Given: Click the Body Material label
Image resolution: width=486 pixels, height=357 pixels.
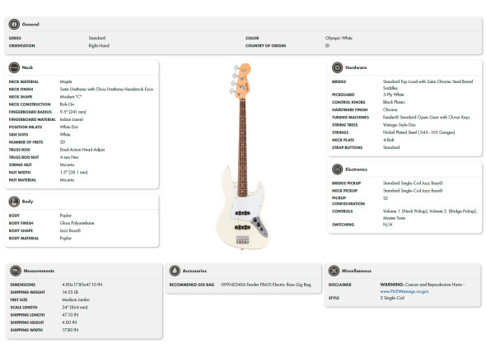Looking at the screenshot, I should pos(24,239).
